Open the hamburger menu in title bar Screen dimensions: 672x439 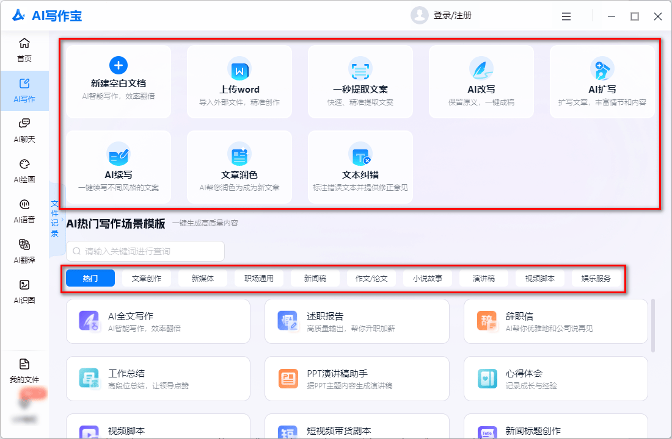(x=566, y=16)
